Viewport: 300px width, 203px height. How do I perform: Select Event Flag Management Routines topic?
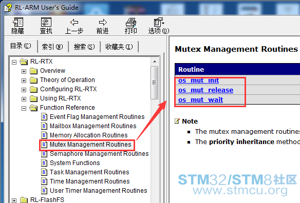[97, 117]
